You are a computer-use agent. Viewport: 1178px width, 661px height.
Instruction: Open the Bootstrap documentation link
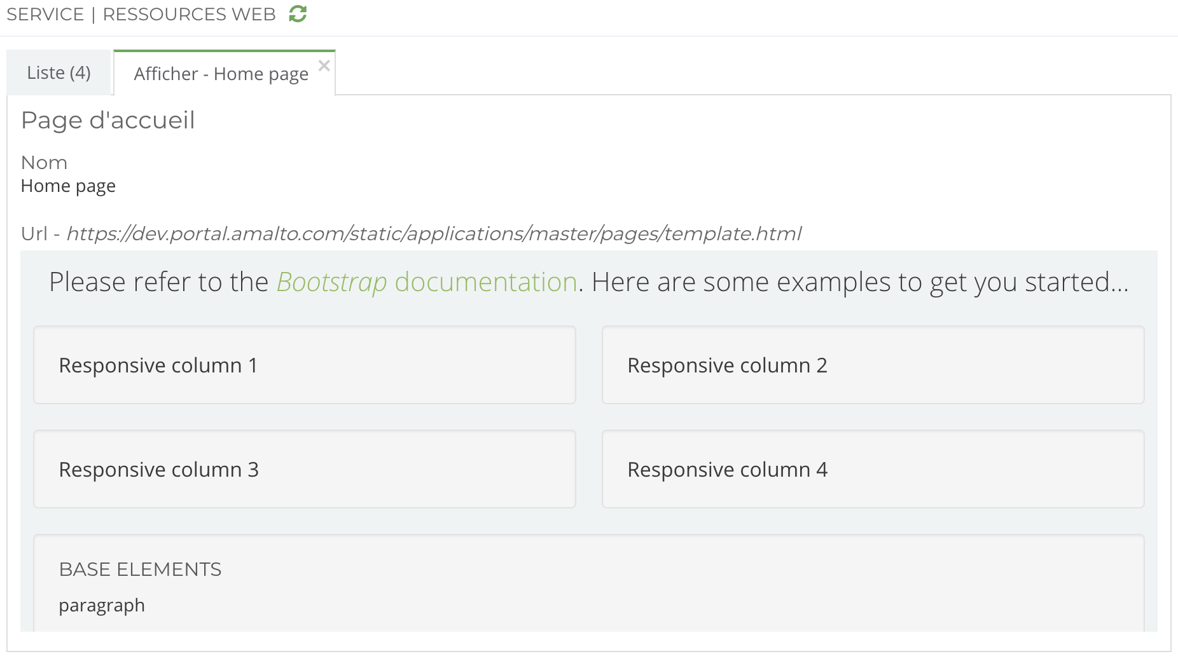[x=426, y=282]
